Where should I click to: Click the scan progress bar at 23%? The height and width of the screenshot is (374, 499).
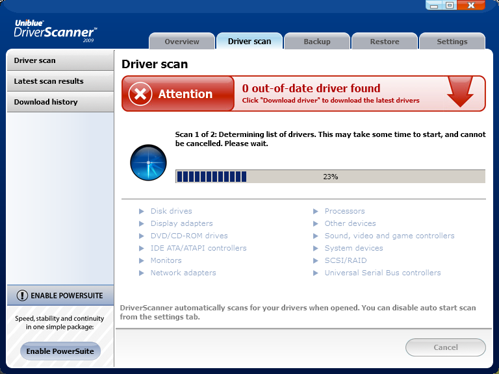tap(330, 177)
